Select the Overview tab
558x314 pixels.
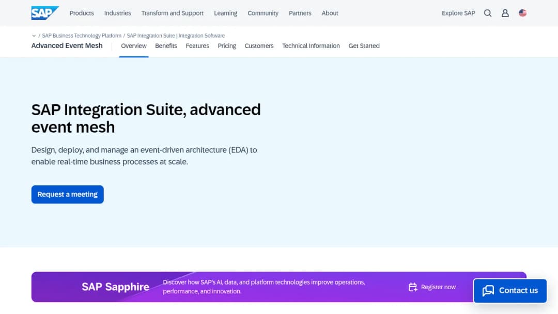[134, 46]
